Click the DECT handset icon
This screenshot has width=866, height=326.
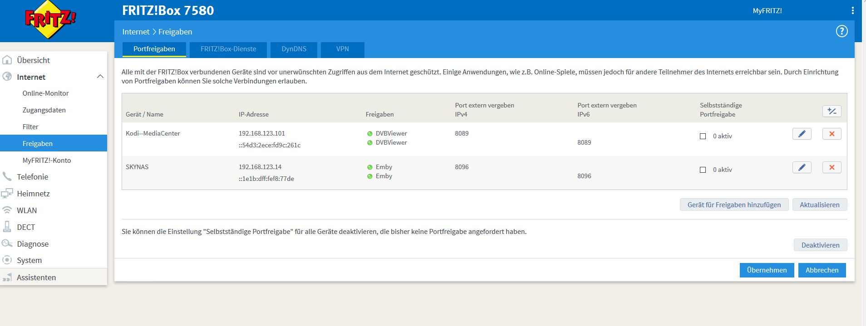[x=7, y=227]
